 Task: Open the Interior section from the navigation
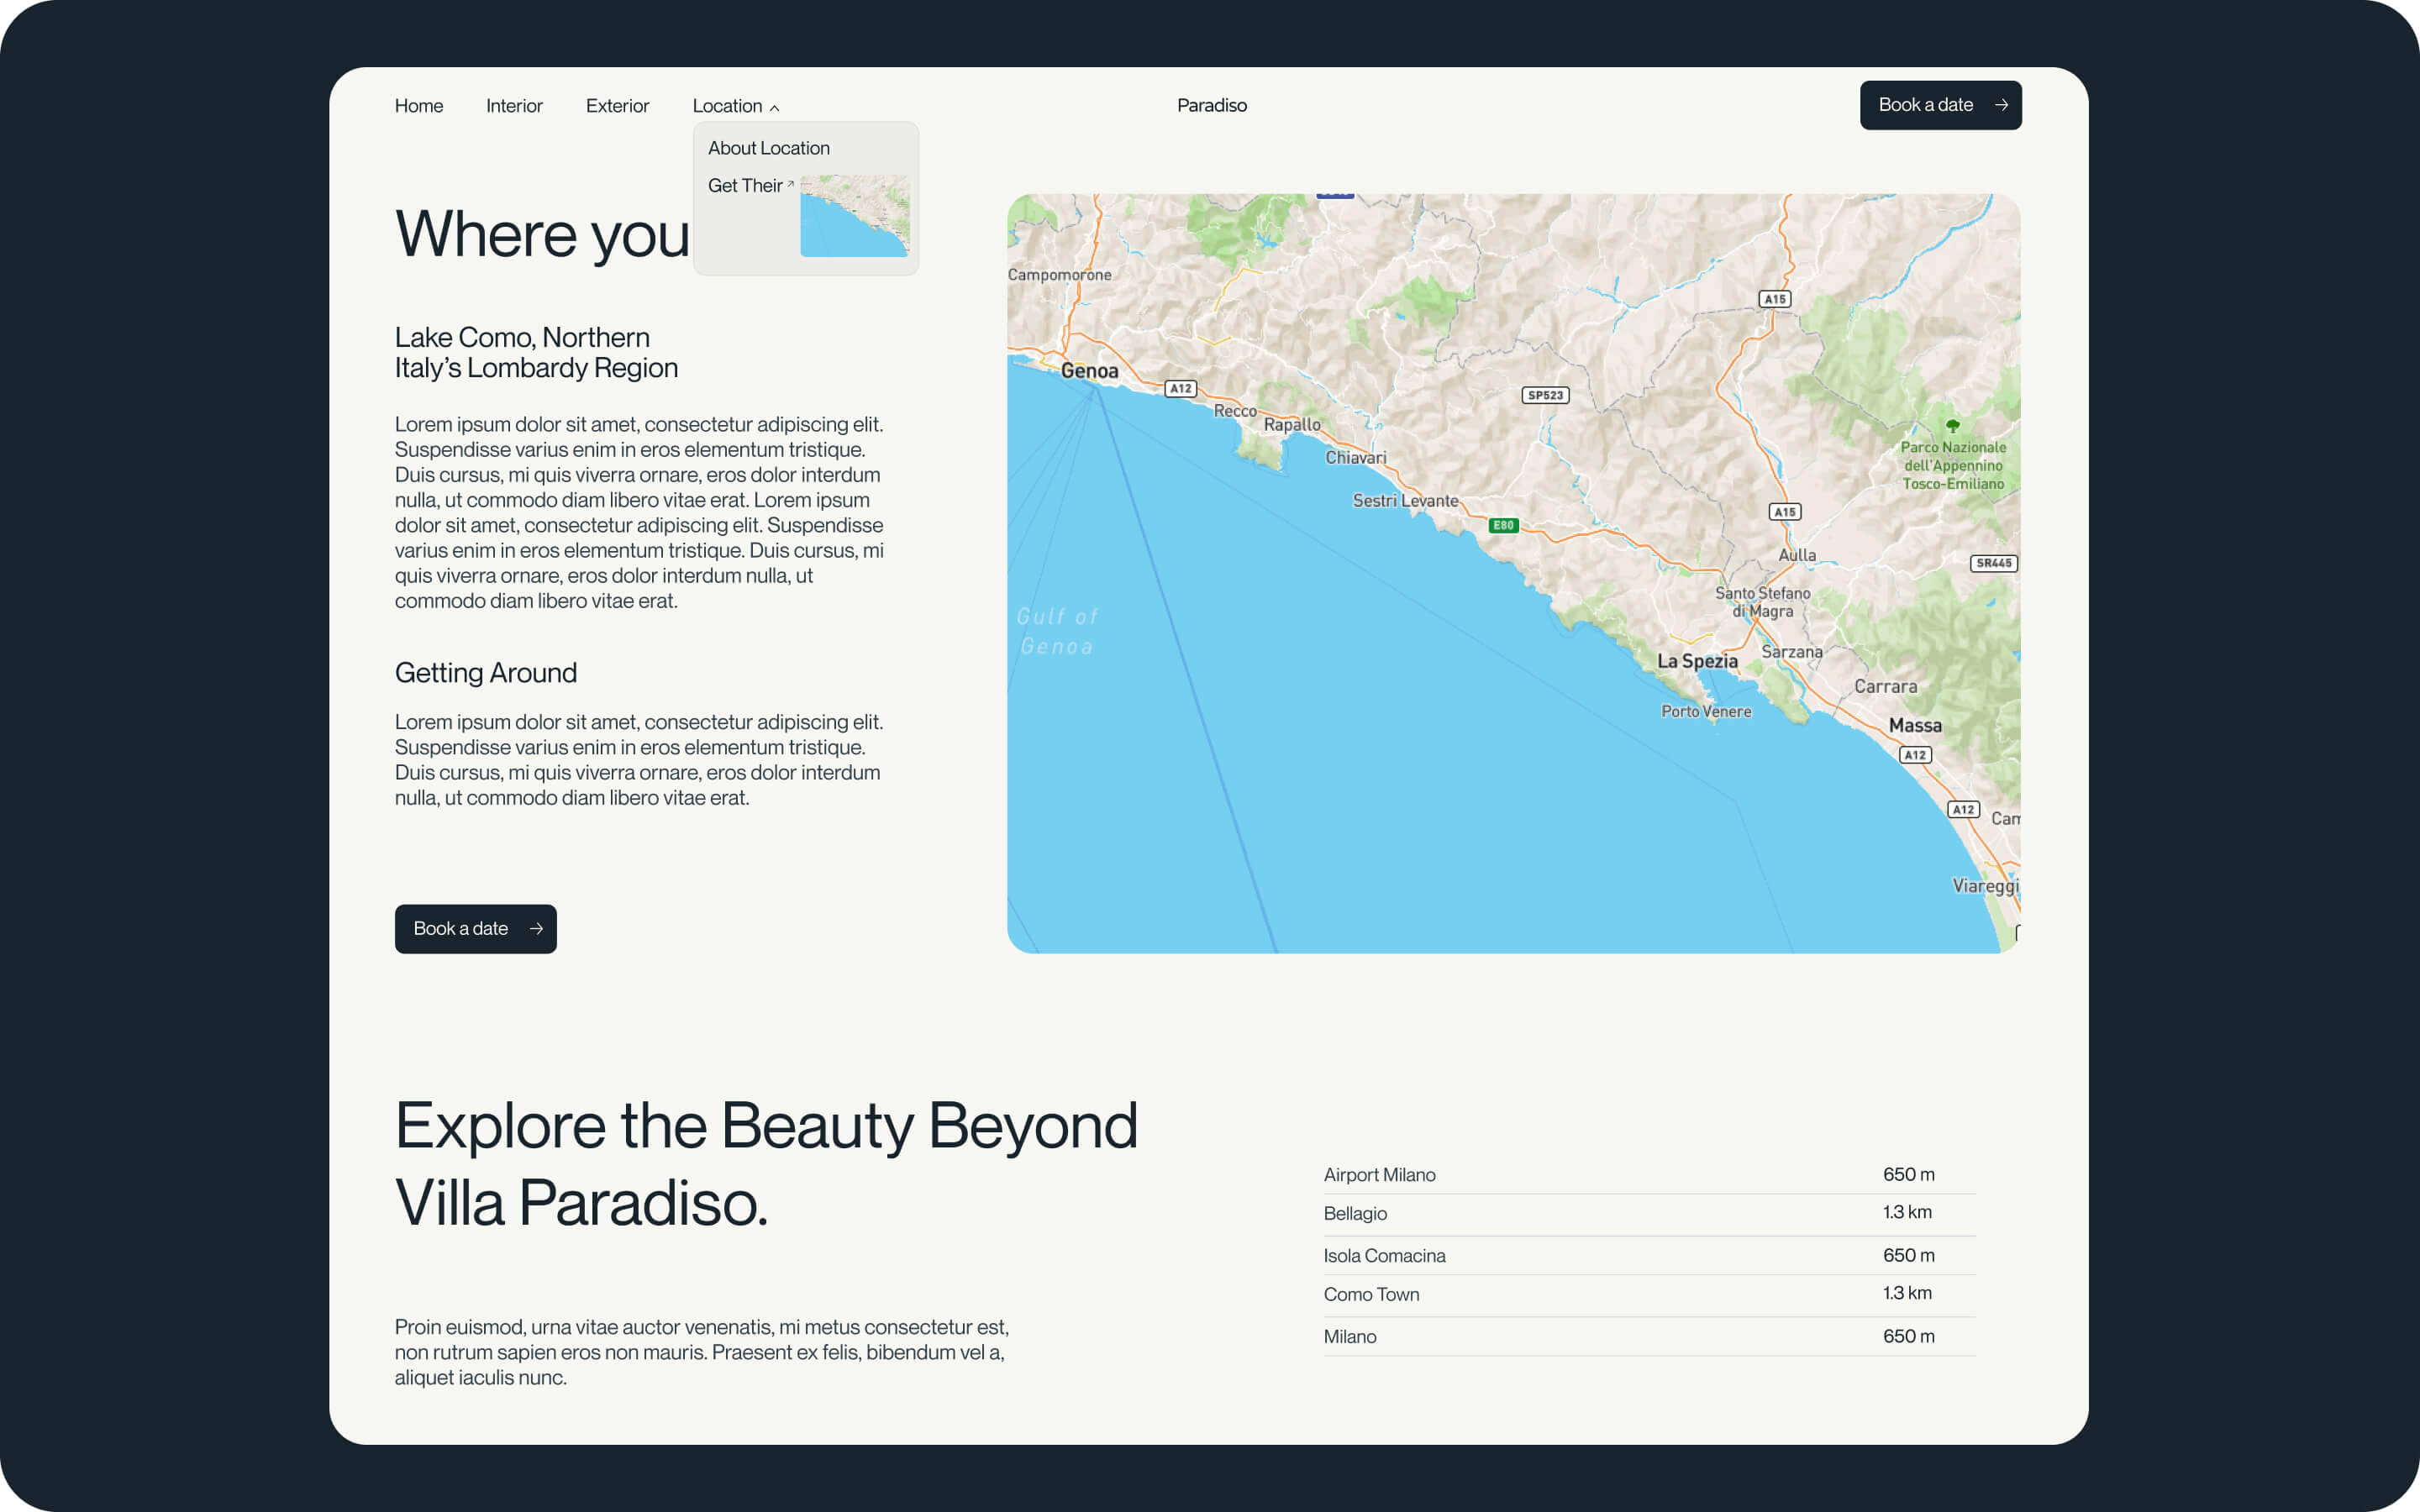(x=514, y=105)
